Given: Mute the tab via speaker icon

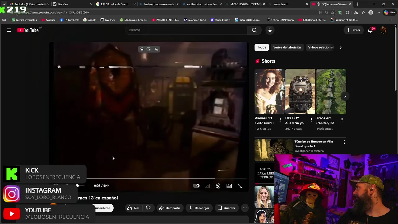Looking at the screenshot, I should tap(318, 4).
